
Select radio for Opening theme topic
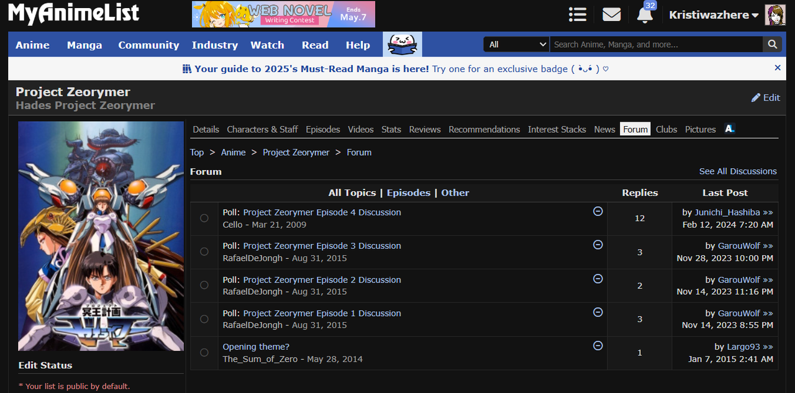pyautogui.click(x=204, y=352)
